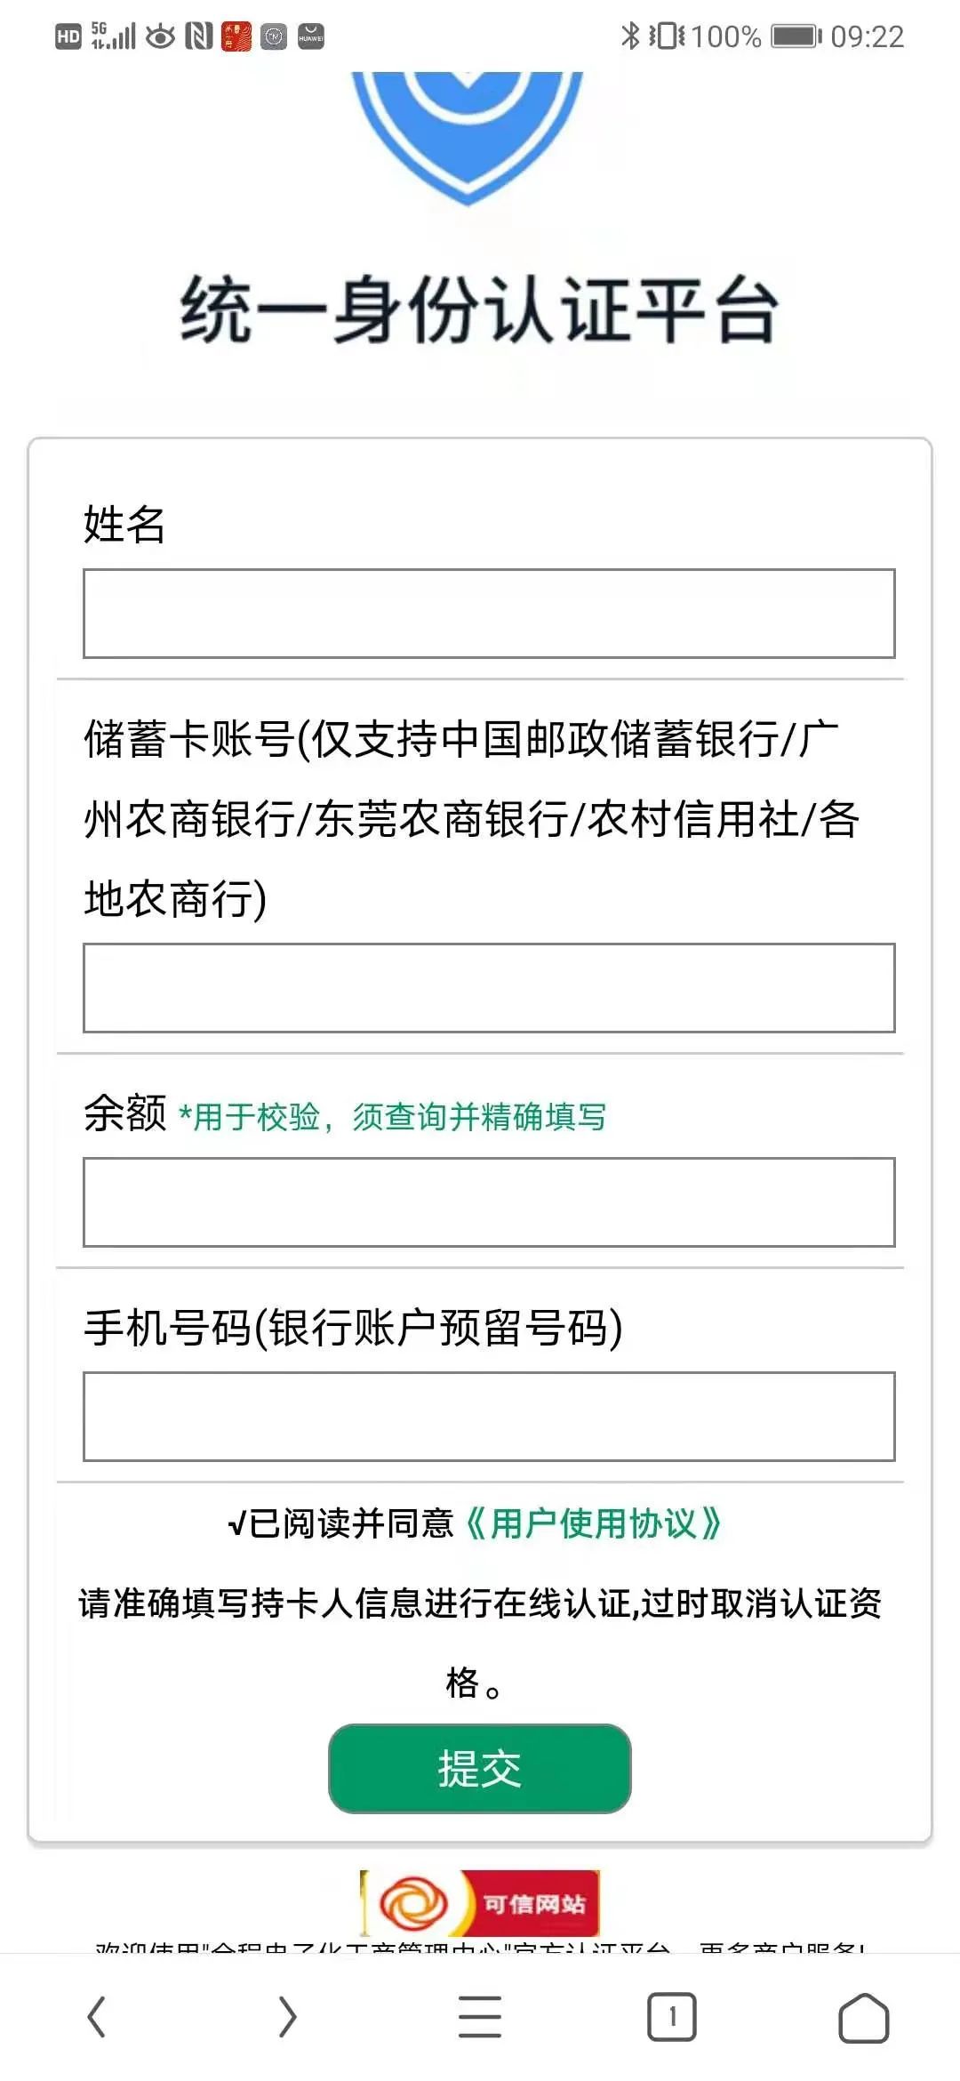The height and width of the screenshot is (2081, 960).
Task: Tap the NFC status icon
Action: coord(199,36)
